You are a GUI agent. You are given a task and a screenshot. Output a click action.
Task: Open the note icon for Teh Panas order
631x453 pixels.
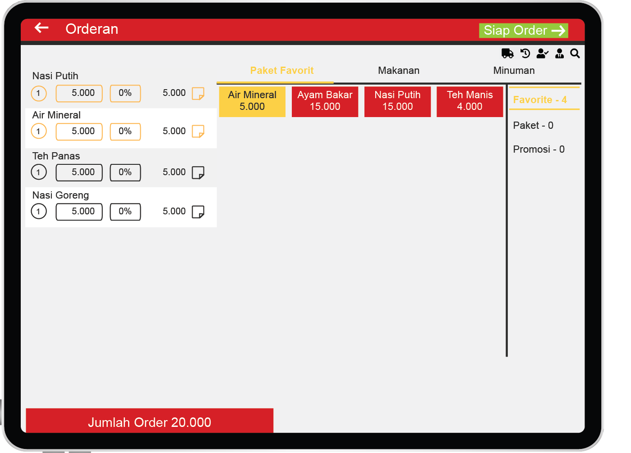coord(198,172)
